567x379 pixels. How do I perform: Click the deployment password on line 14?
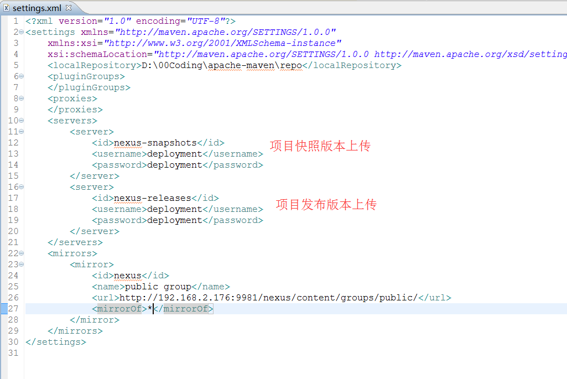point(175,165)
